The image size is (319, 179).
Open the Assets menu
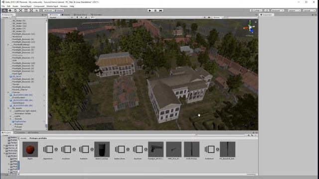(15, 6)
